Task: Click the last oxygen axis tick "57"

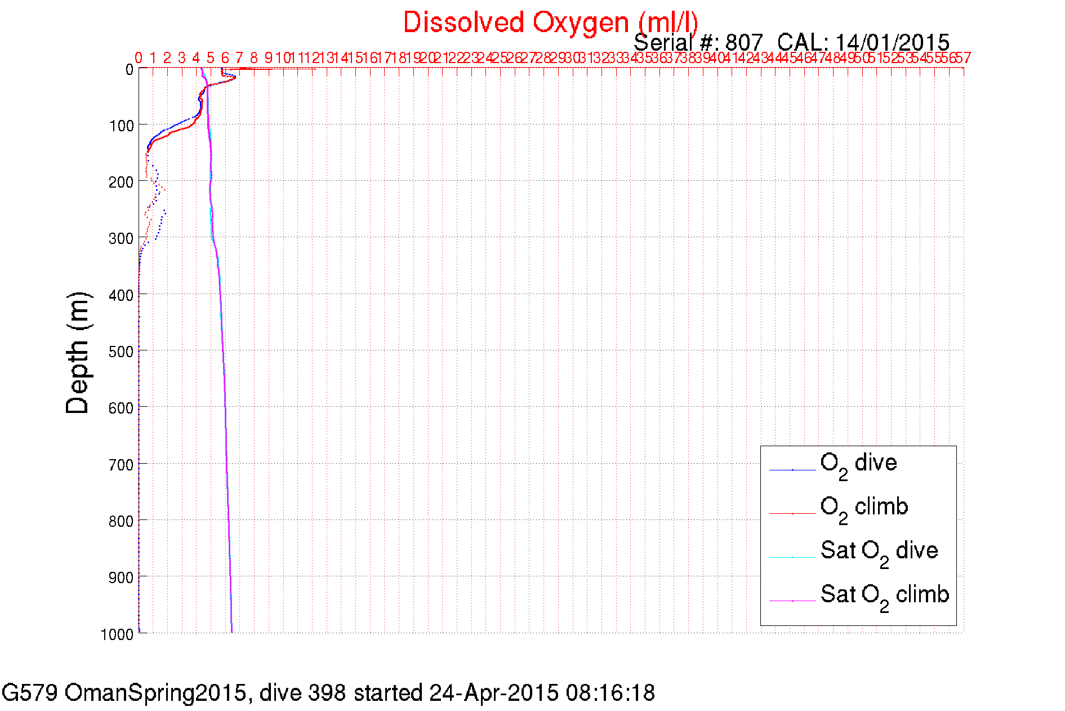Action: coord(964,58)
